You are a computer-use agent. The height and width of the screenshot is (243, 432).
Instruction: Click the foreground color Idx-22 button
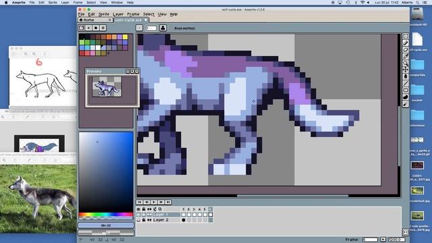(106, 225)
